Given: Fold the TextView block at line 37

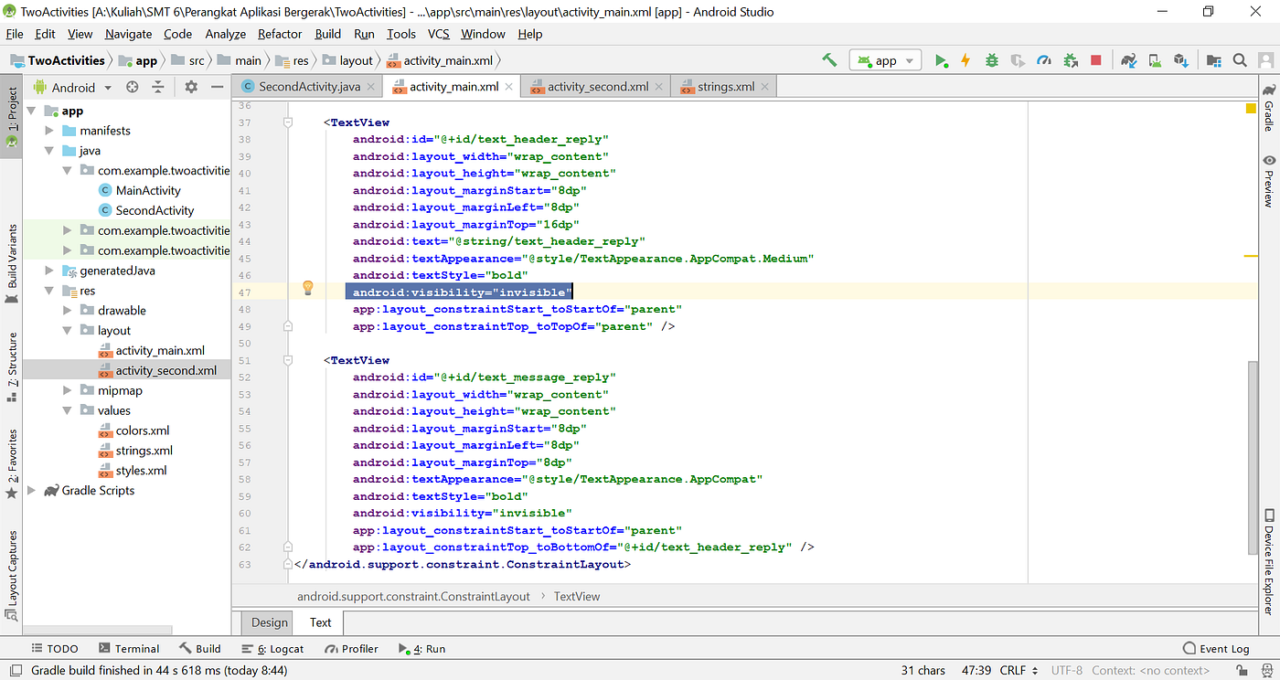Looking at the screenshot, I should 288,122.
